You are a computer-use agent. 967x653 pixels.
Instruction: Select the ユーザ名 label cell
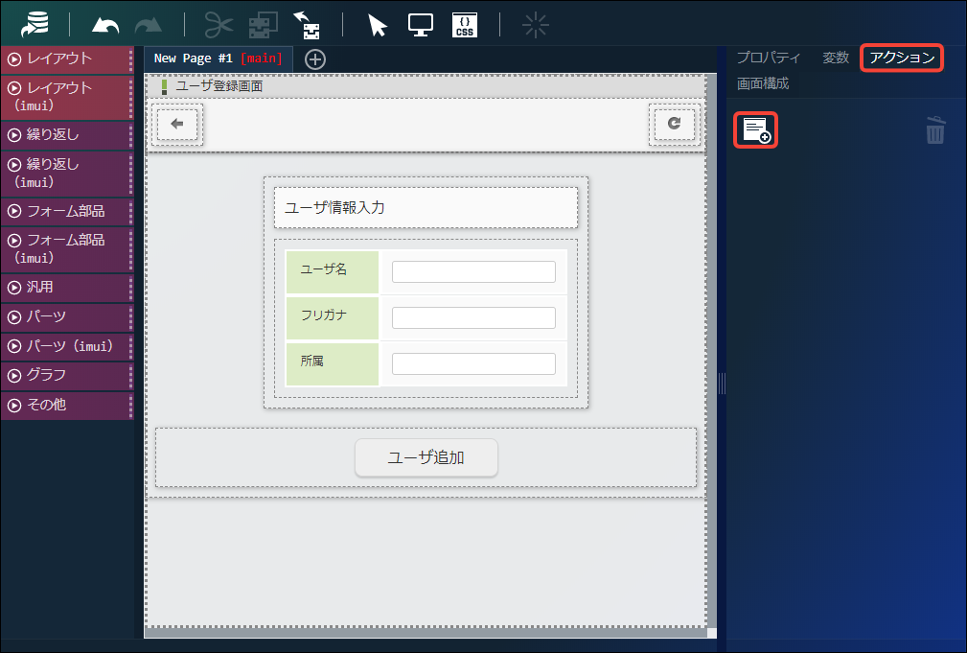click(x=333, y=271)
